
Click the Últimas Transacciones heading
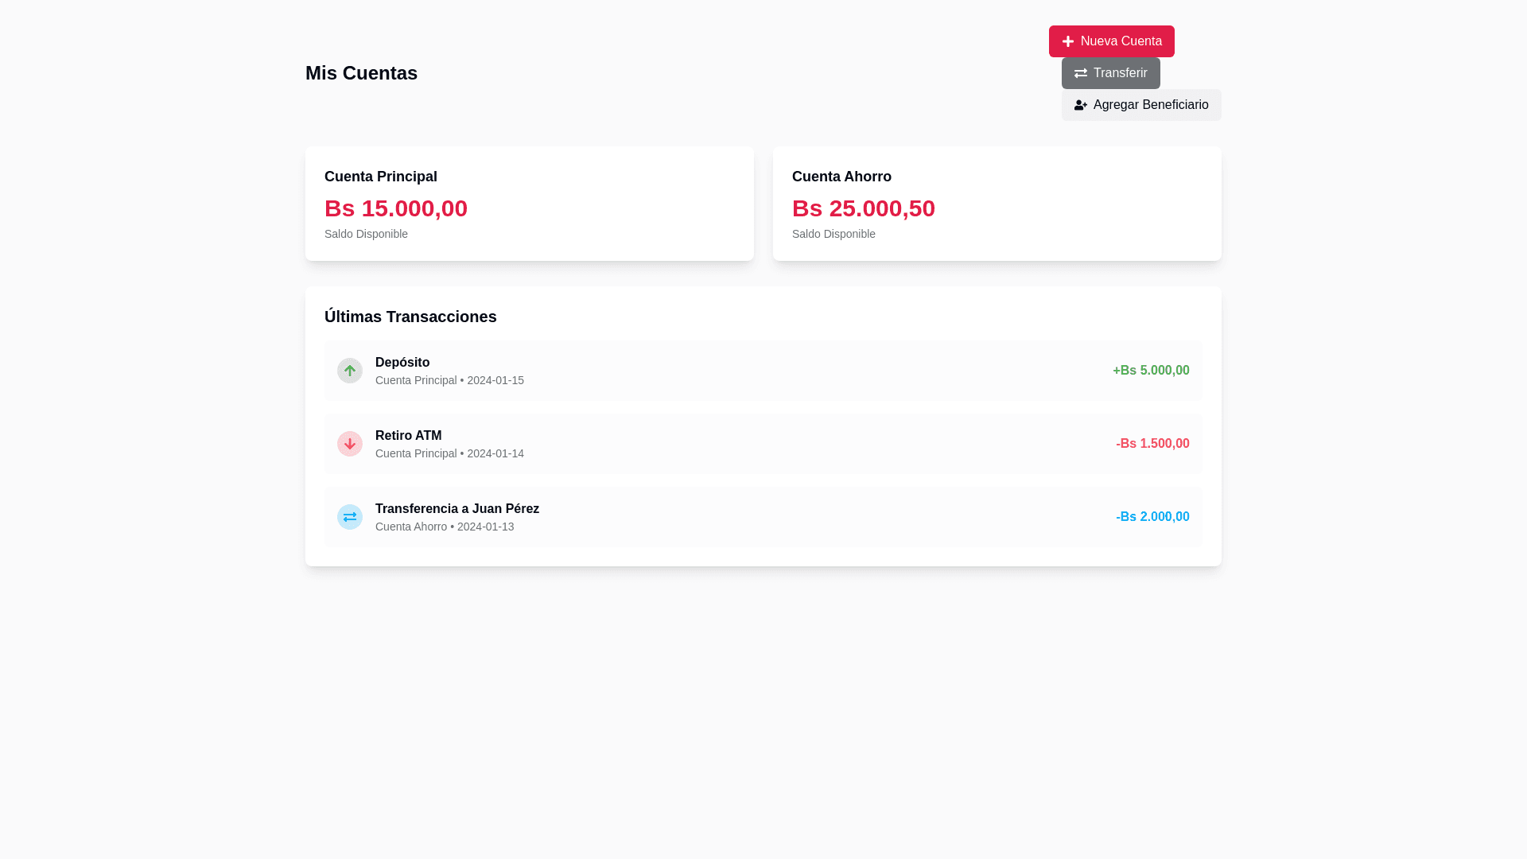pyautogui.click(x=410, y=317)
